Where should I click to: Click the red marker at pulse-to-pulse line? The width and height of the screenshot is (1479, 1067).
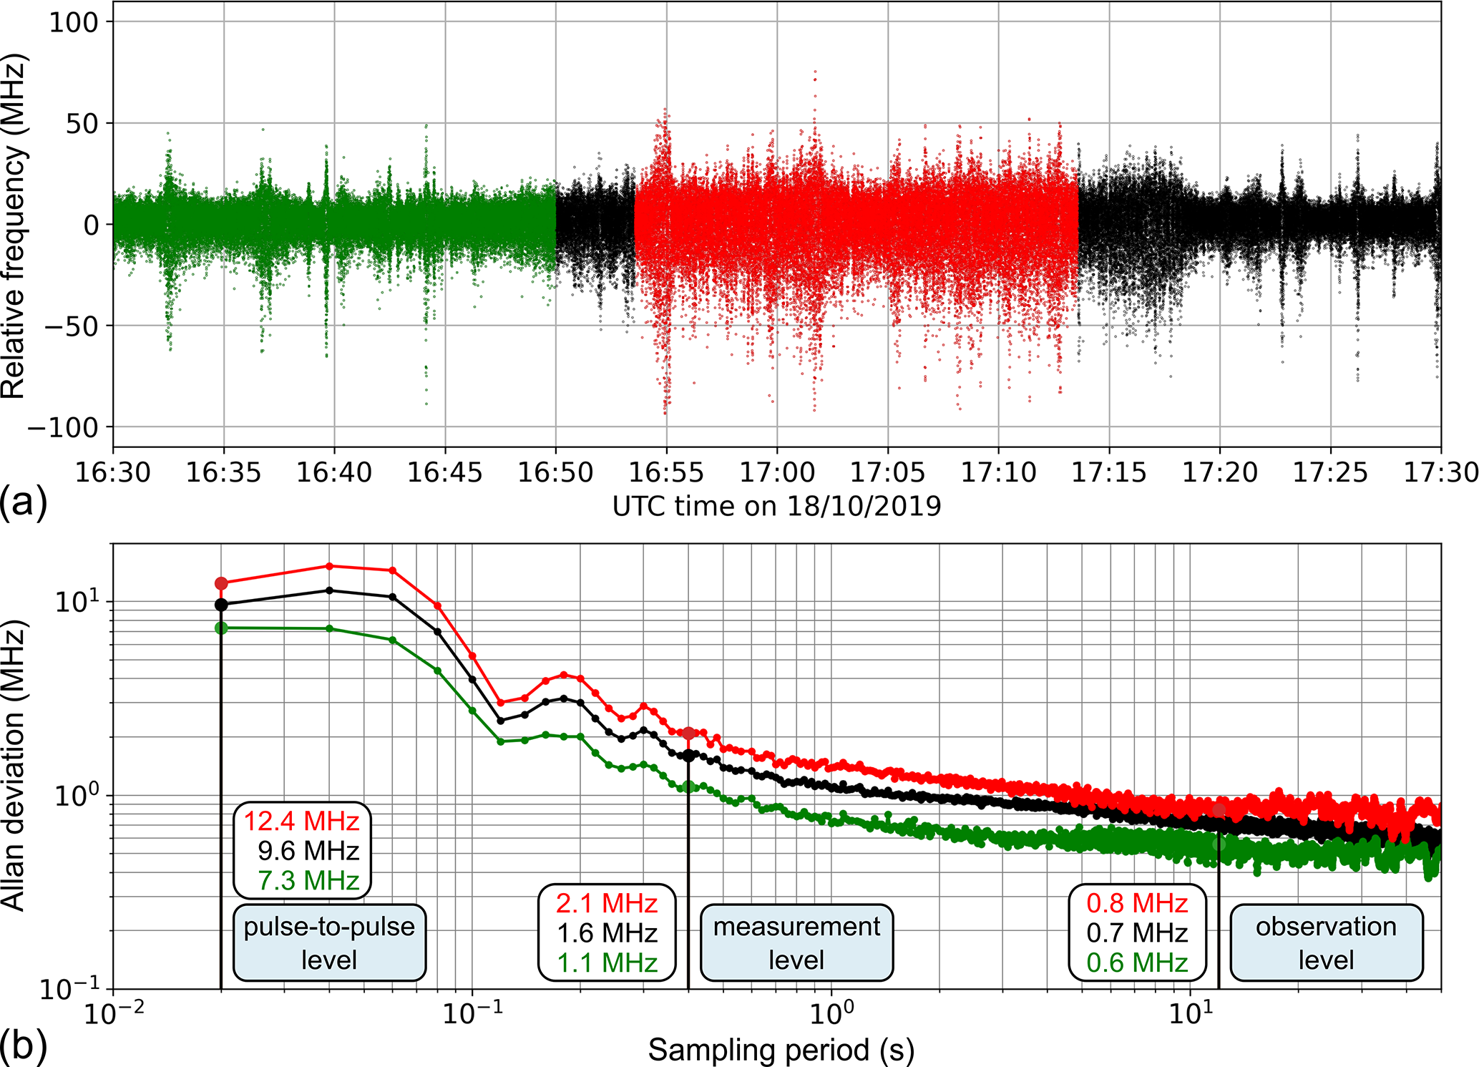pos(221,583)
